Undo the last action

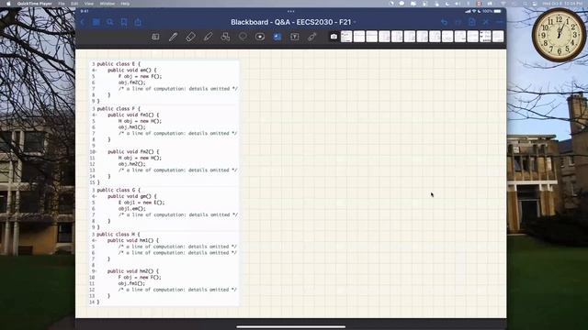[445, 22]
